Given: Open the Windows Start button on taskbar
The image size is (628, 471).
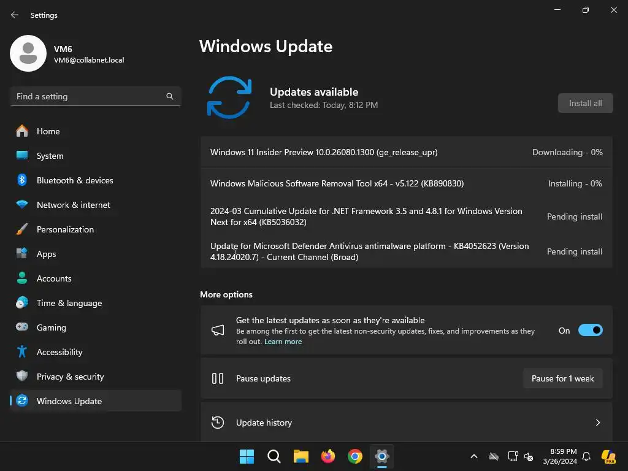Looking at the screenshot, I should (x=247, y=456).
